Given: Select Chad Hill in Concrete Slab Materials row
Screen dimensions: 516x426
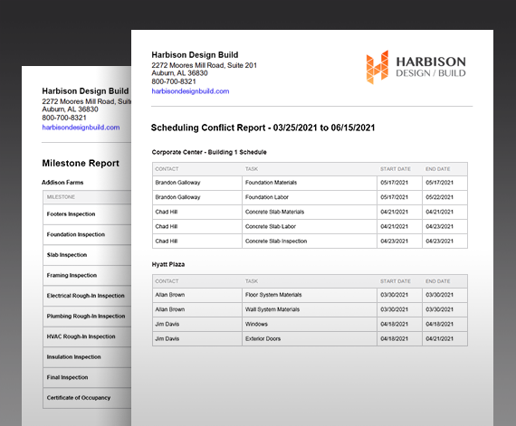Looking at the screenshot, I should 167,212.
